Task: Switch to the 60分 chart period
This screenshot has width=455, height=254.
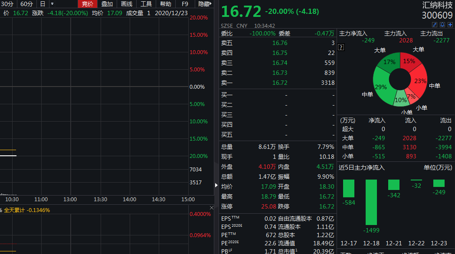Action: click(x=26, y=4)
